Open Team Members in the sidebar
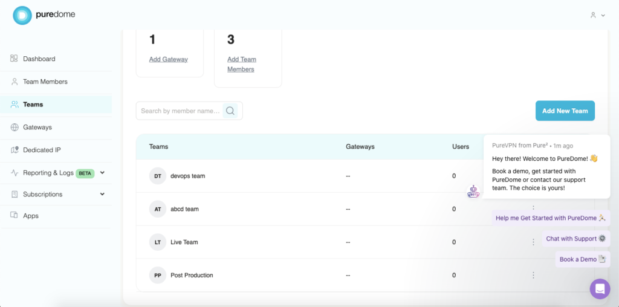Viewport: 619px width, 307px height. click(45, 82)
